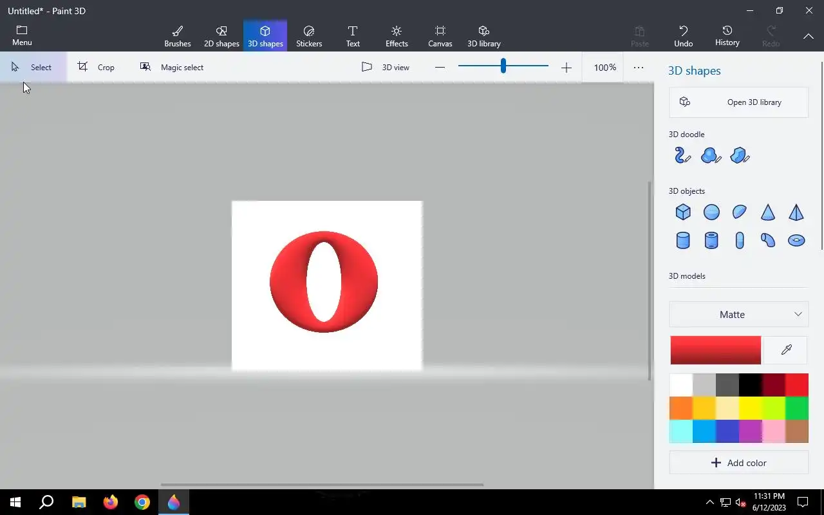
Task: Select the Tube 3D object
Action: pos(711,240)
